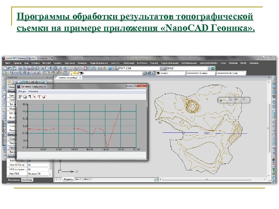Open the По слою lineweight dropdown
The width and height of the screenshot is (279, 209).
(231, 73)
